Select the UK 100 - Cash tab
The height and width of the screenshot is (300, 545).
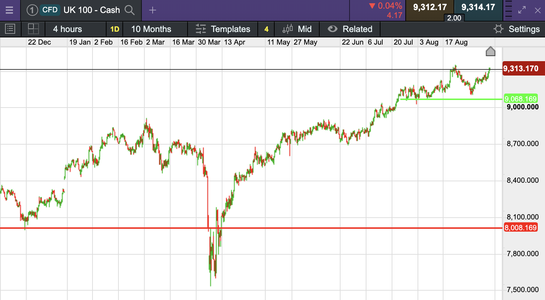click(91, 10)
